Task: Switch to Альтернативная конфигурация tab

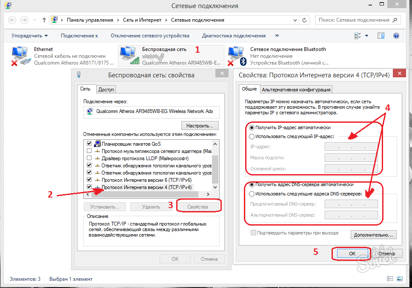Action: [296, 90]
